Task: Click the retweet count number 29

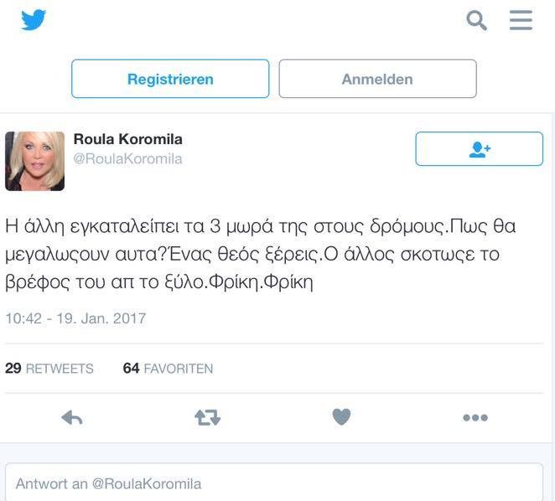Action: (13, 369)
